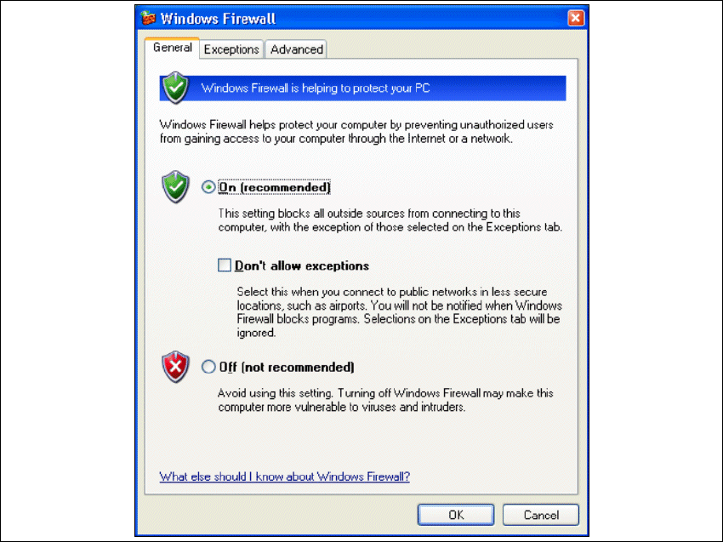The width and height of the screenshot is (723, 542).
Task: Select the On (recommended) radio button
Action: pos(208,187)
